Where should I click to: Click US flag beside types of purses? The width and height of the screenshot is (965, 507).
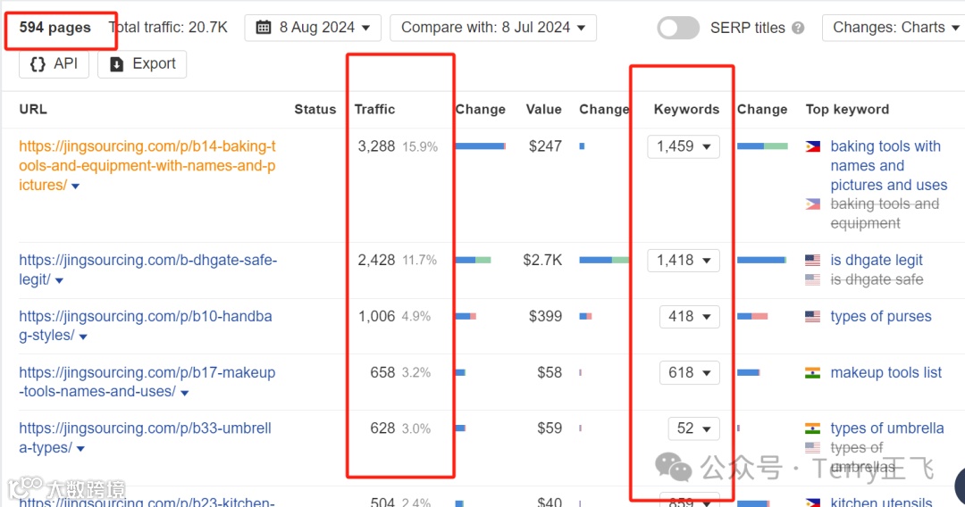pos(812,317)
